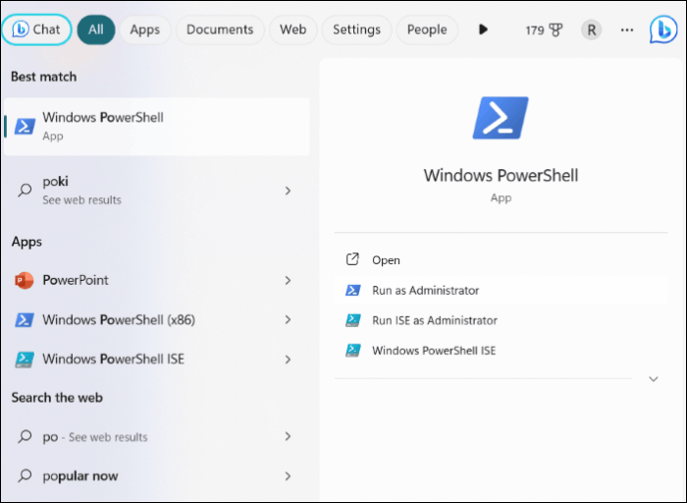Show more filter tabs with play arrow
This screenshot has height=503, width=687.
pyautogui.click(x=483, y=29)
